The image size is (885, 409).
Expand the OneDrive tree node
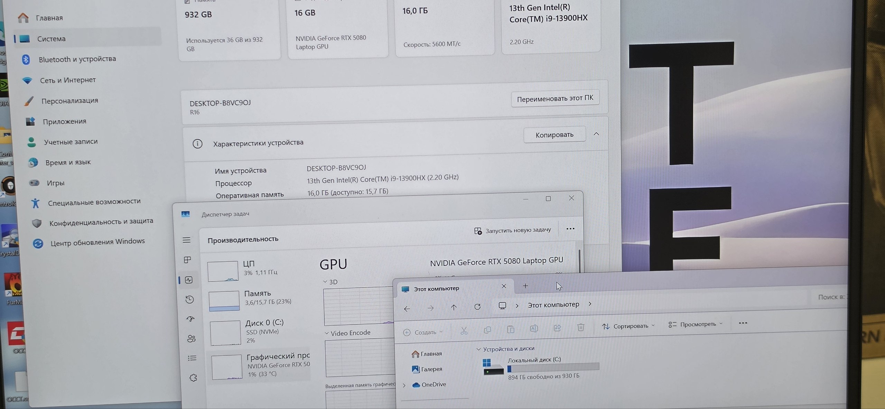click(404, 385)
